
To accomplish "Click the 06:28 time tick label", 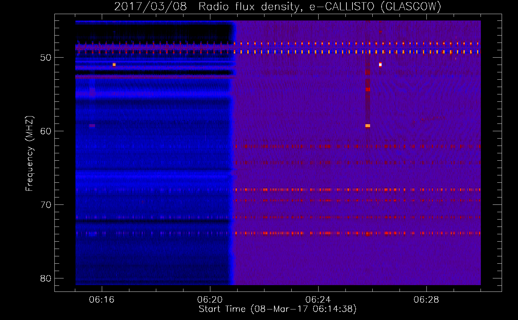I will click(426, 300).
